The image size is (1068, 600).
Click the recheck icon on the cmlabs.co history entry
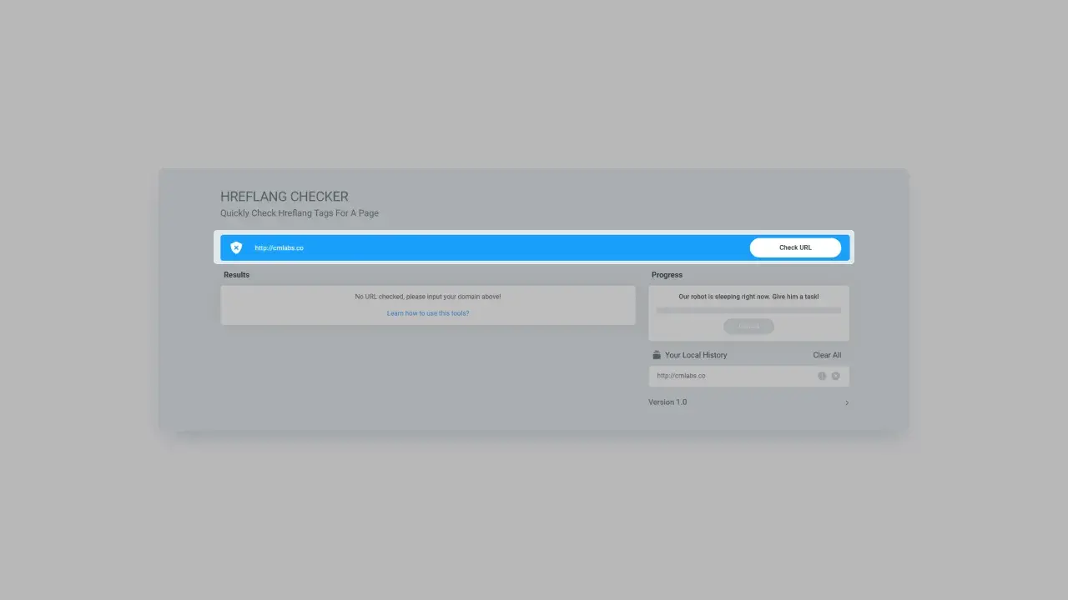pyautogui.click(x=822, y=376)
